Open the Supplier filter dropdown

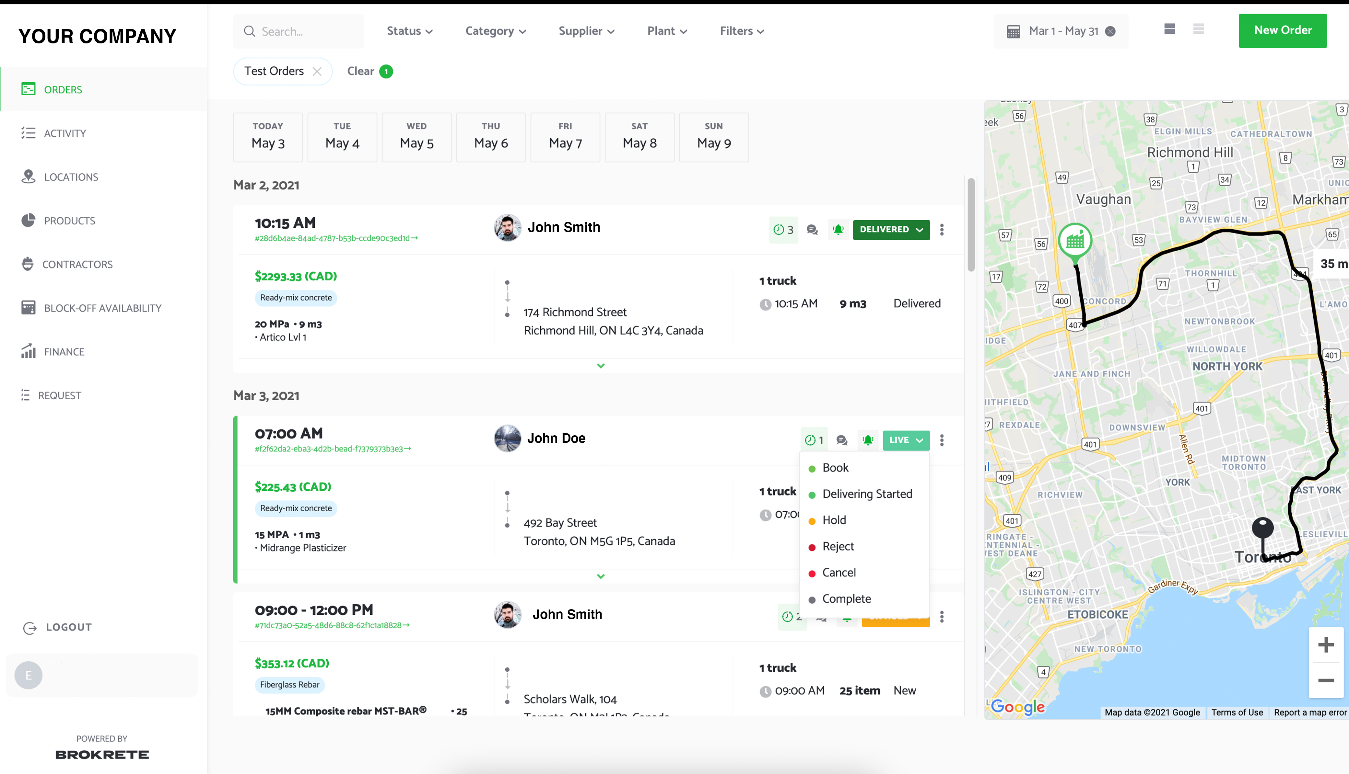pos(586,31)
